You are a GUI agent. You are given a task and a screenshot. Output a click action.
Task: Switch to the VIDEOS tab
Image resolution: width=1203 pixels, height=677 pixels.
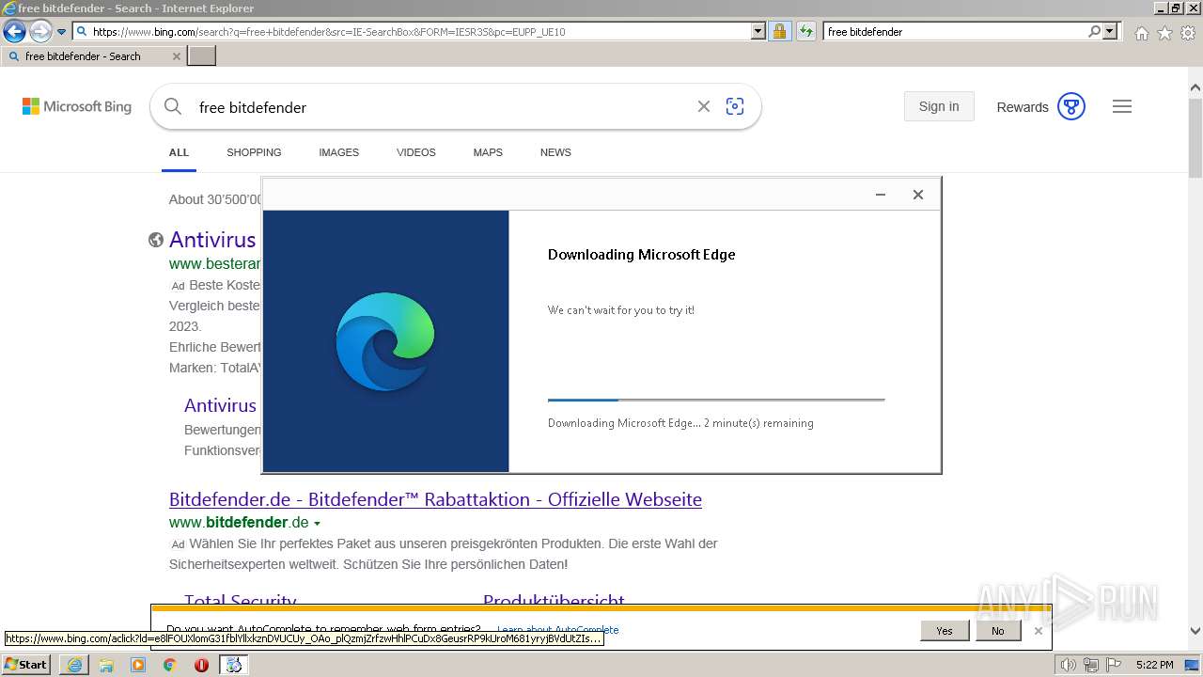coord(416,152)
